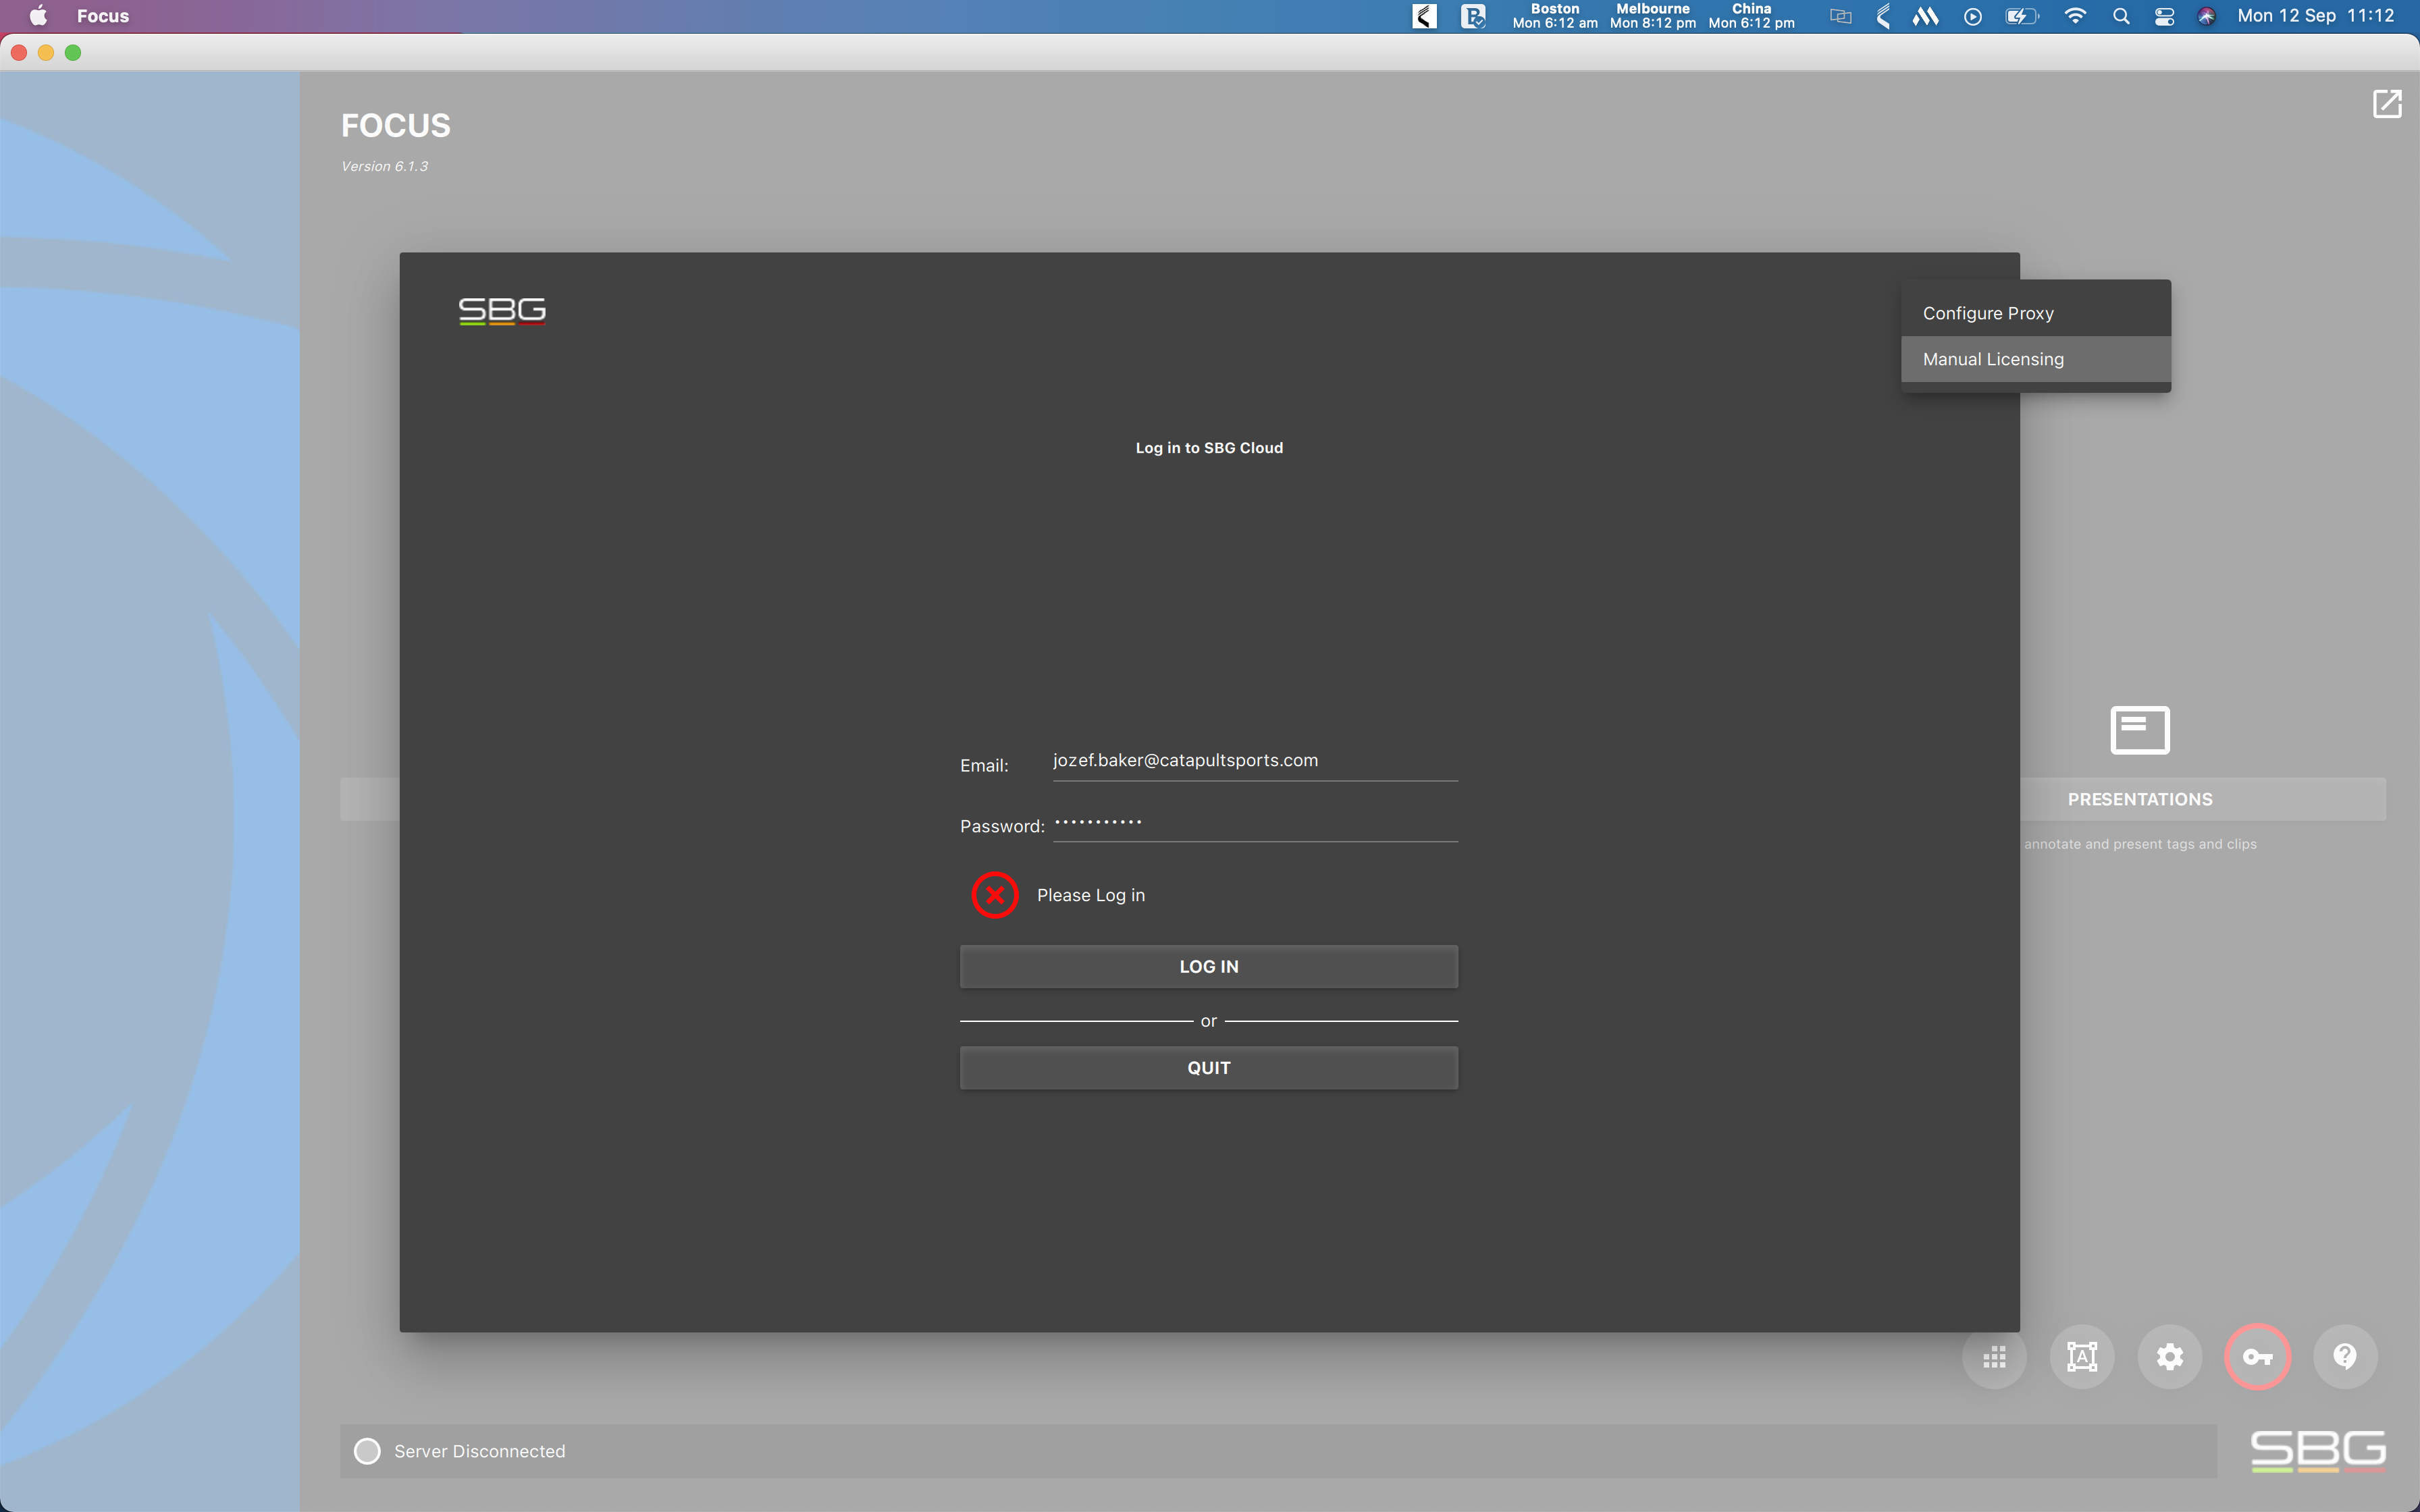The image size is (2420, 1512).
Task: Click the PRESENTATIONS button
Action: click(2140, 800)
